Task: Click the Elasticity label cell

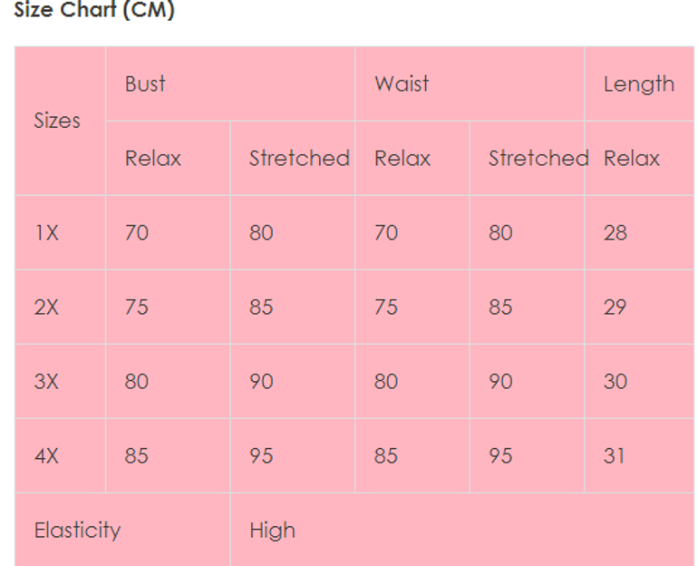Action: point(122,530)
